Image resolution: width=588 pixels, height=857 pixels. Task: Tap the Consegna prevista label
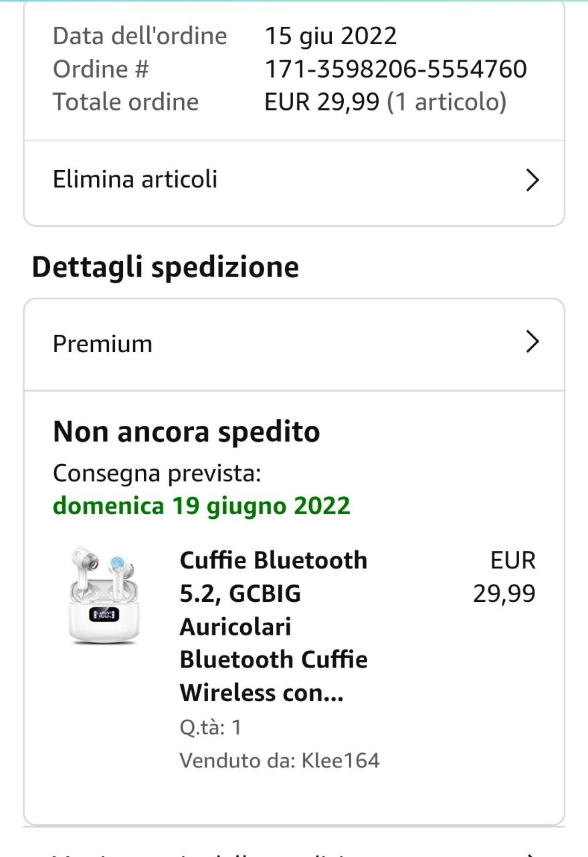tap(157, 473)
